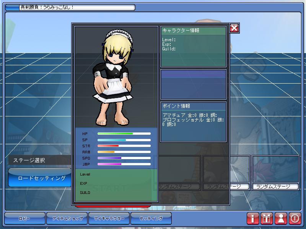Click the GUILD label in green panel
This screenshot has width=306, height=229.
(85, 193)
